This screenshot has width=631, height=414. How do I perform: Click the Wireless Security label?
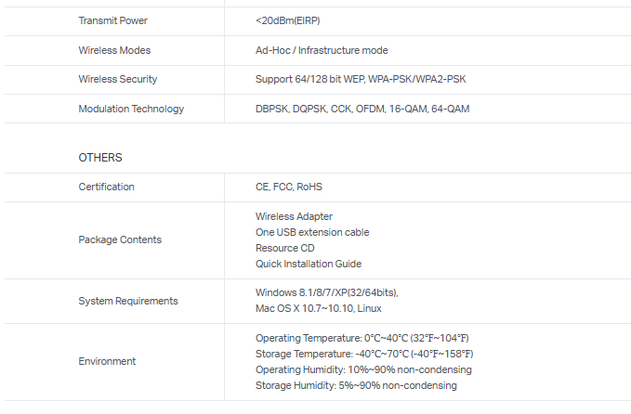[117, 80]
